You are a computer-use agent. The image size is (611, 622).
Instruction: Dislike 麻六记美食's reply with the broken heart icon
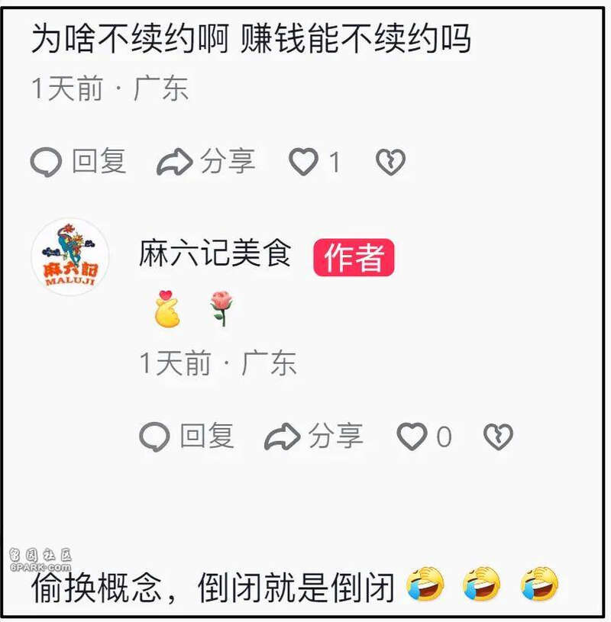(x=498, y=437)
